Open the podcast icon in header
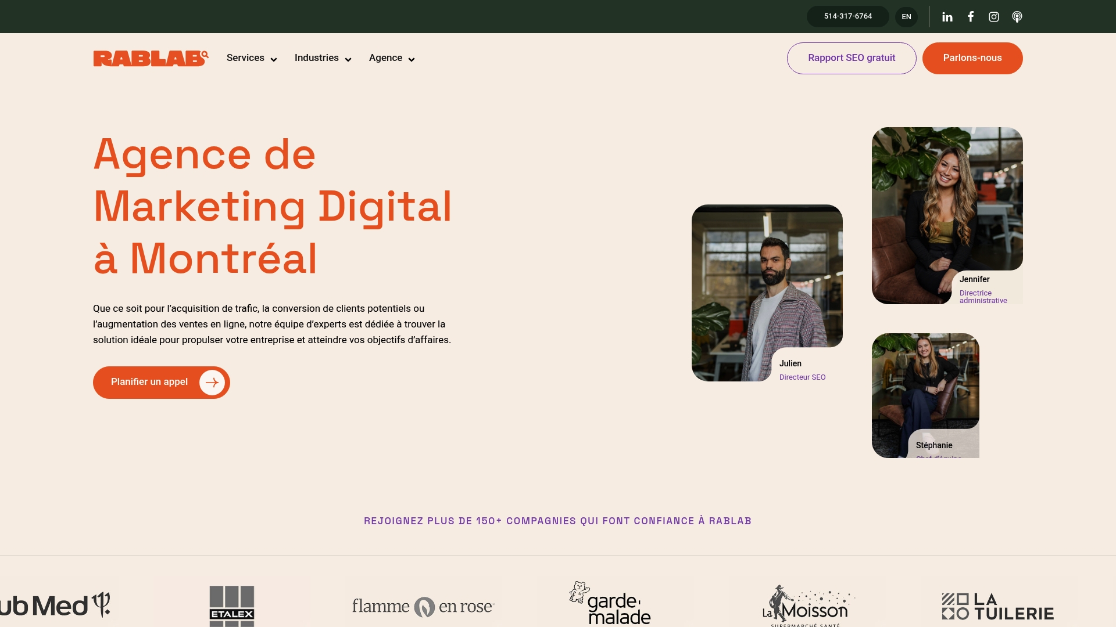Screen dimensions: 1116x627 click(x=1017, y=17)
